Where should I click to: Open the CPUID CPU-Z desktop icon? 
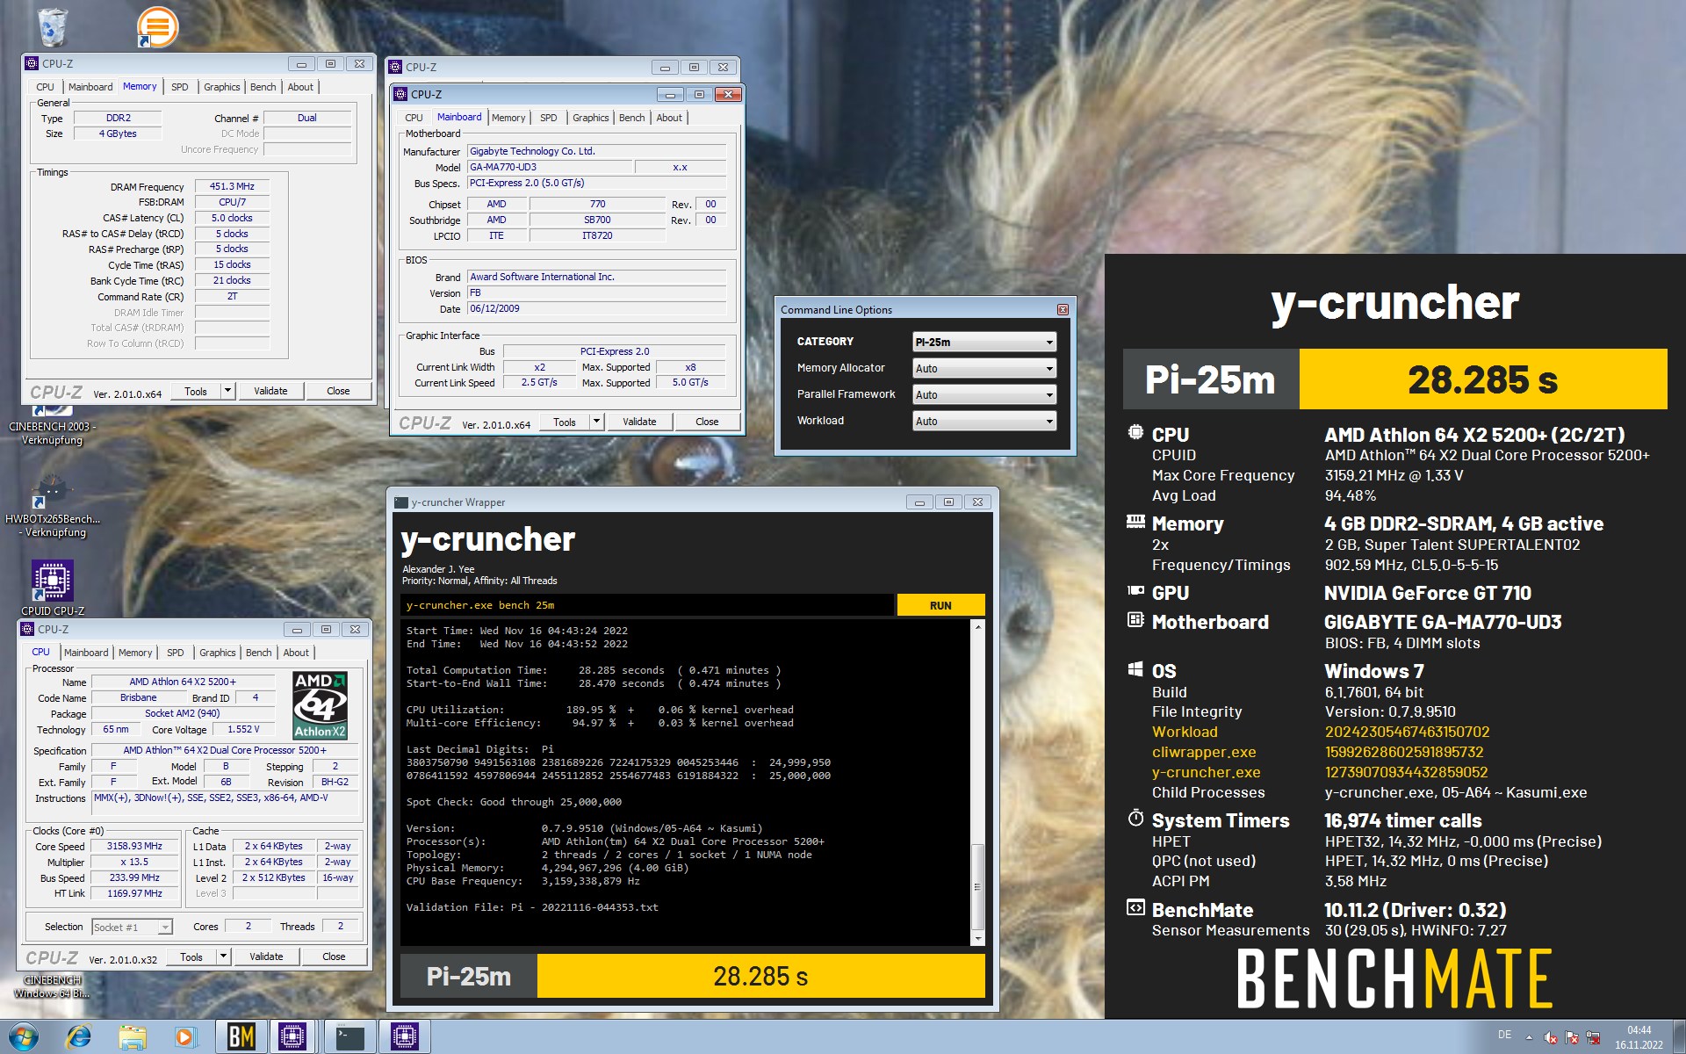coord(53,587)
